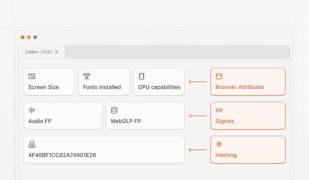Image resolution: width=309 pixels, height=180 pixels.
Task: Switch to the index.html tab
Action: point(39,52)
